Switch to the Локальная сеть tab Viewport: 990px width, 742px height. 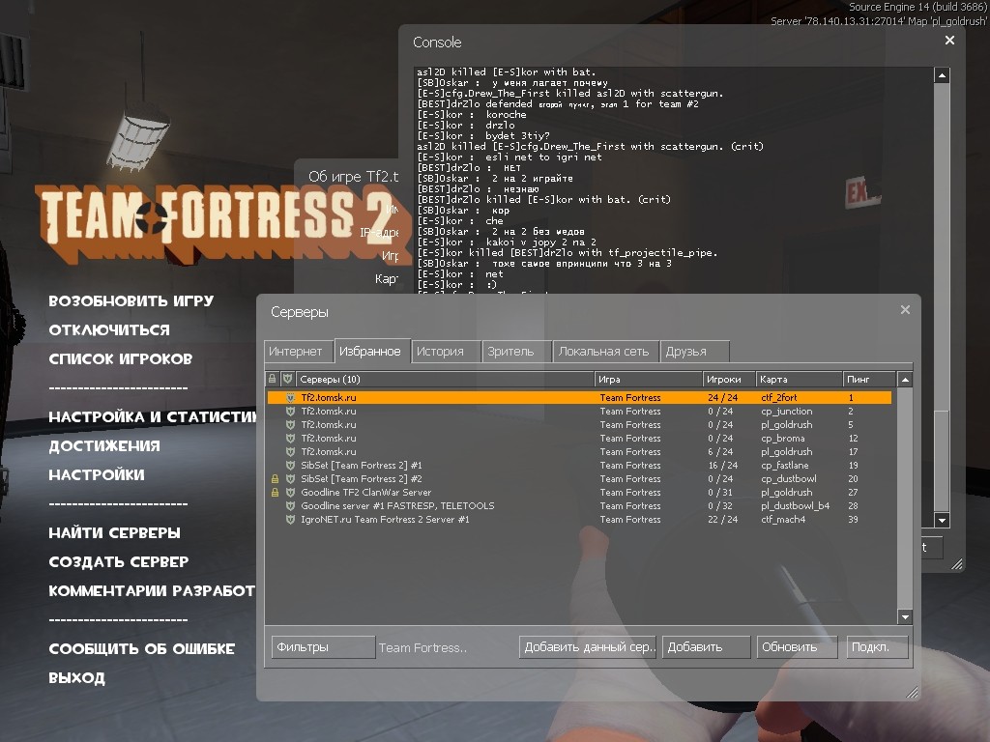605,352
